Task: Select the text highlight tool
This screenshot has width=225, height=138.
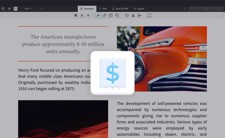Action: [x=76, y=15]
